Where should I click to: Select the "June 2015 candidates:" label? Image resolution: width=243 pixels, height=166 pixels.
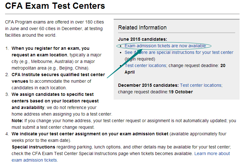coord(143,39)
